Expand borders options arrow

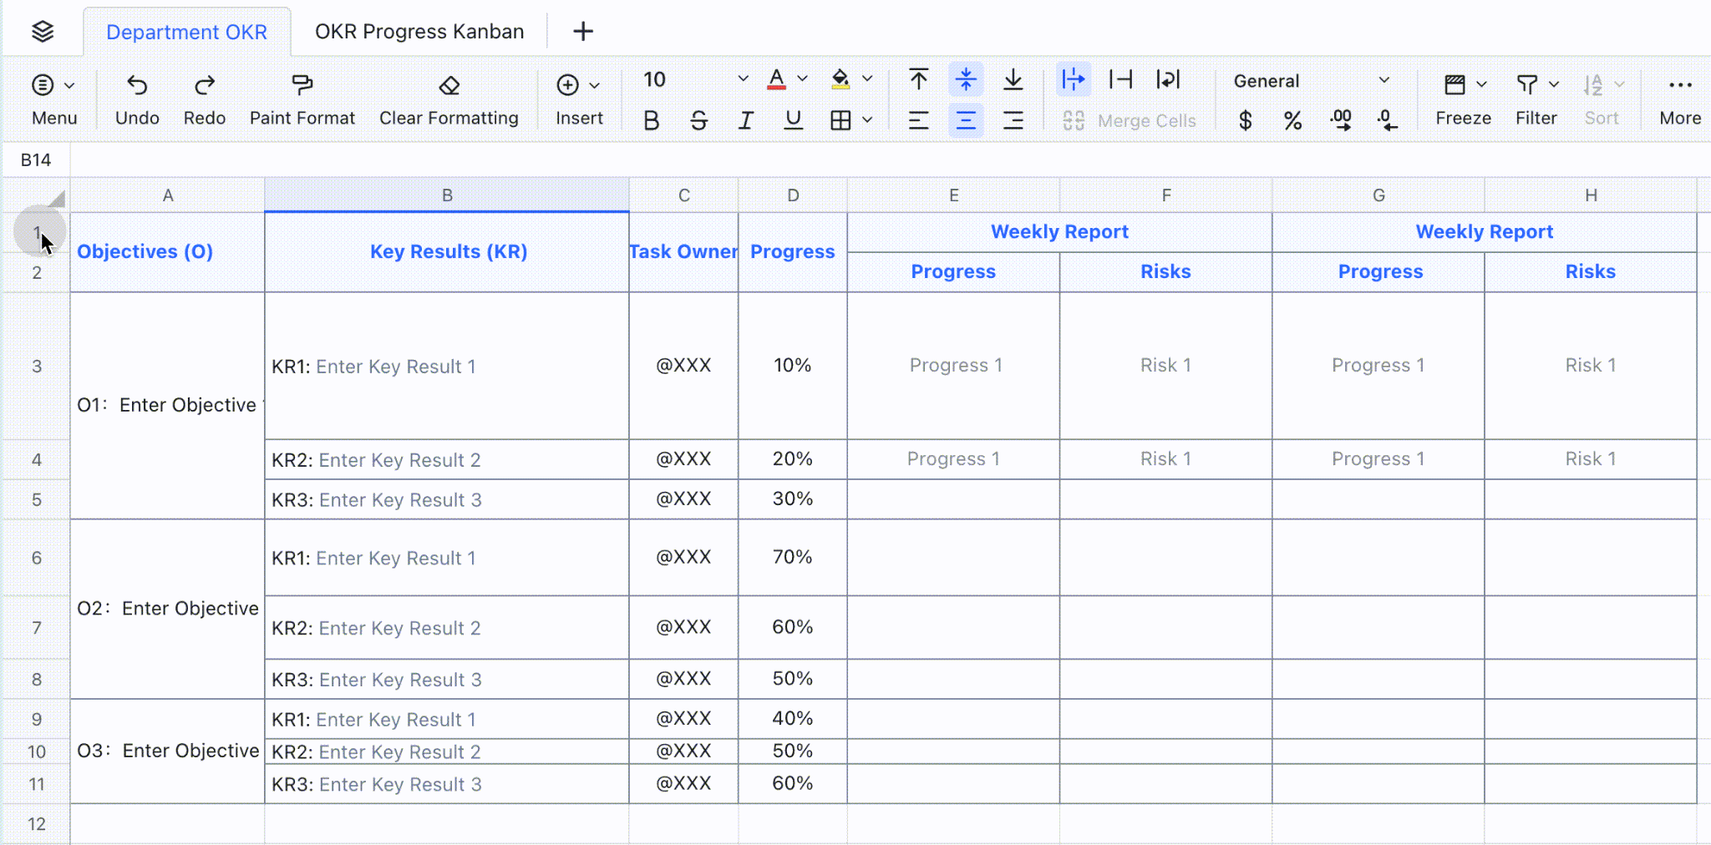tap(867, 121)
